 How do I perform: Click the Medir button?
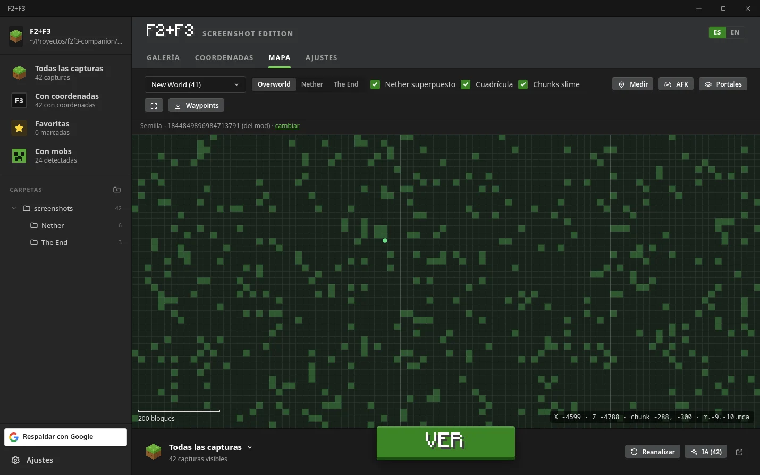pos(632,84)
